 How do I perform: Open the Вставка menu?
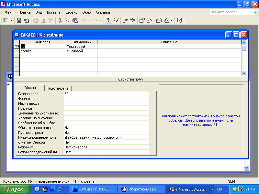coord(53,12)
